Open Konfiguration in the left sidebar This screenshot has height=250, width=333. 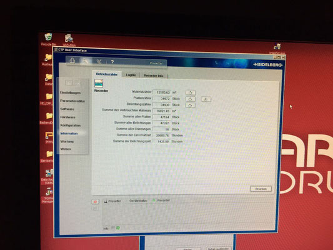71,126
